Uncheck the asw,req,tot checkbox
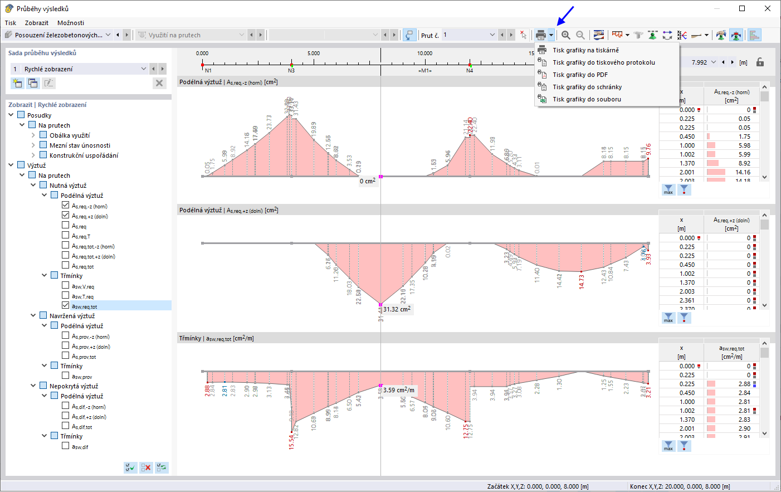Screen dimensions: 781x492 tap(66, 306)
